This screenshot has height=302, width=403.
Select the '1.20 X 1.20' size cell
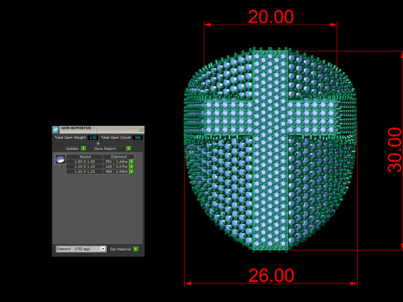[x=85, y=171]
